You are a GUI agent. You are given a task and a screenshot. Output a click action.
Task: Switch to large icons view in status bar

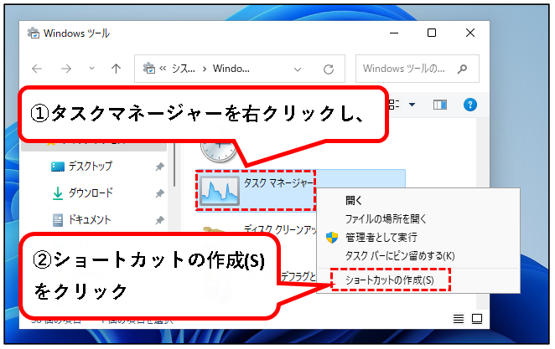[477, 319]
